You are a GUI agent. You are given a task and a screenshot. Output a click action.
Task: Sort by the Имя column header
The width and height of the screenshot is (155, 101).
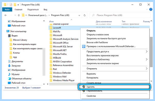pos(51,21)
